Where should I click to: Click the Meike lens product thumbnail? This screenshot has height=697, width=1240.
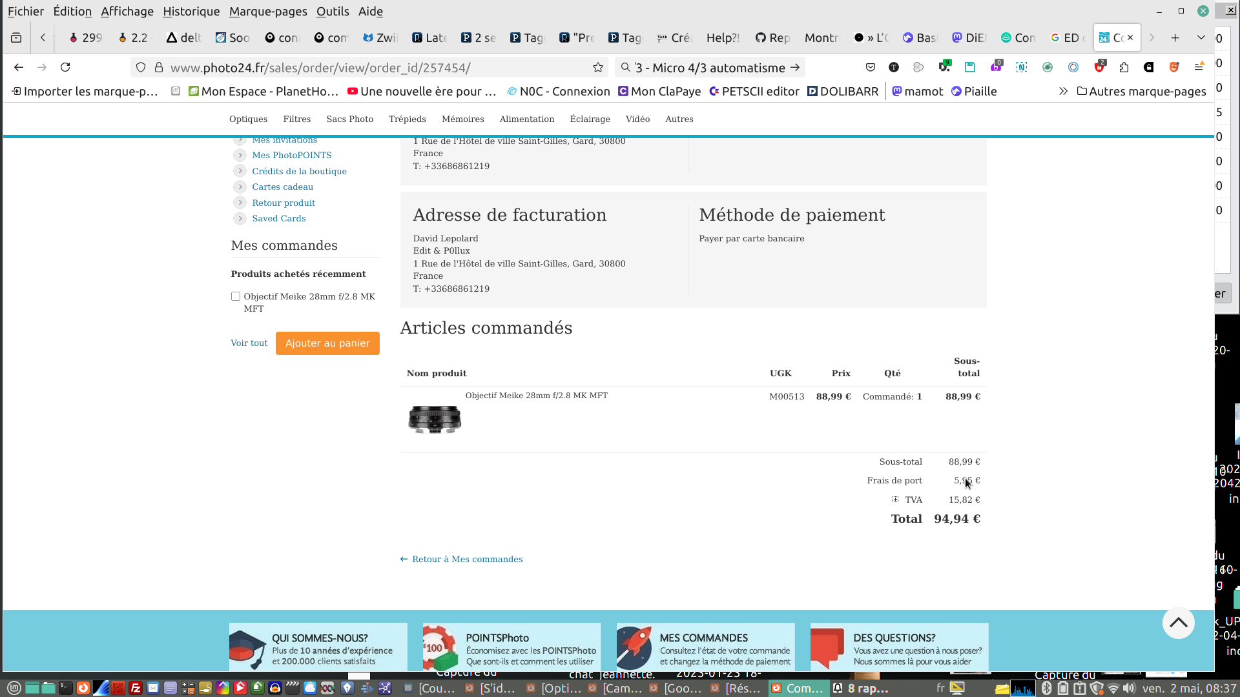pos(435,419)
